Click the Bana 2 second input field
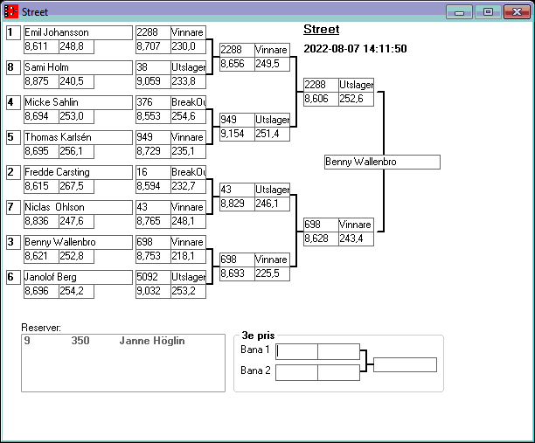 [338, 372]
